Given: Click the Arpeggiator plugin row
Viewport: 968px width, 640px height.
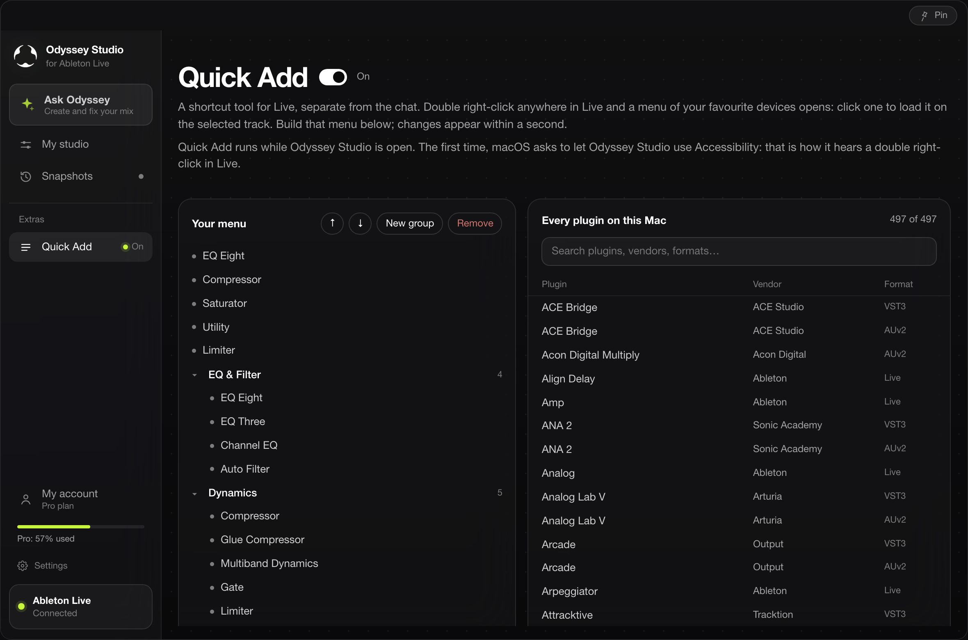Looking at the screenshot, I should [739, 591].
